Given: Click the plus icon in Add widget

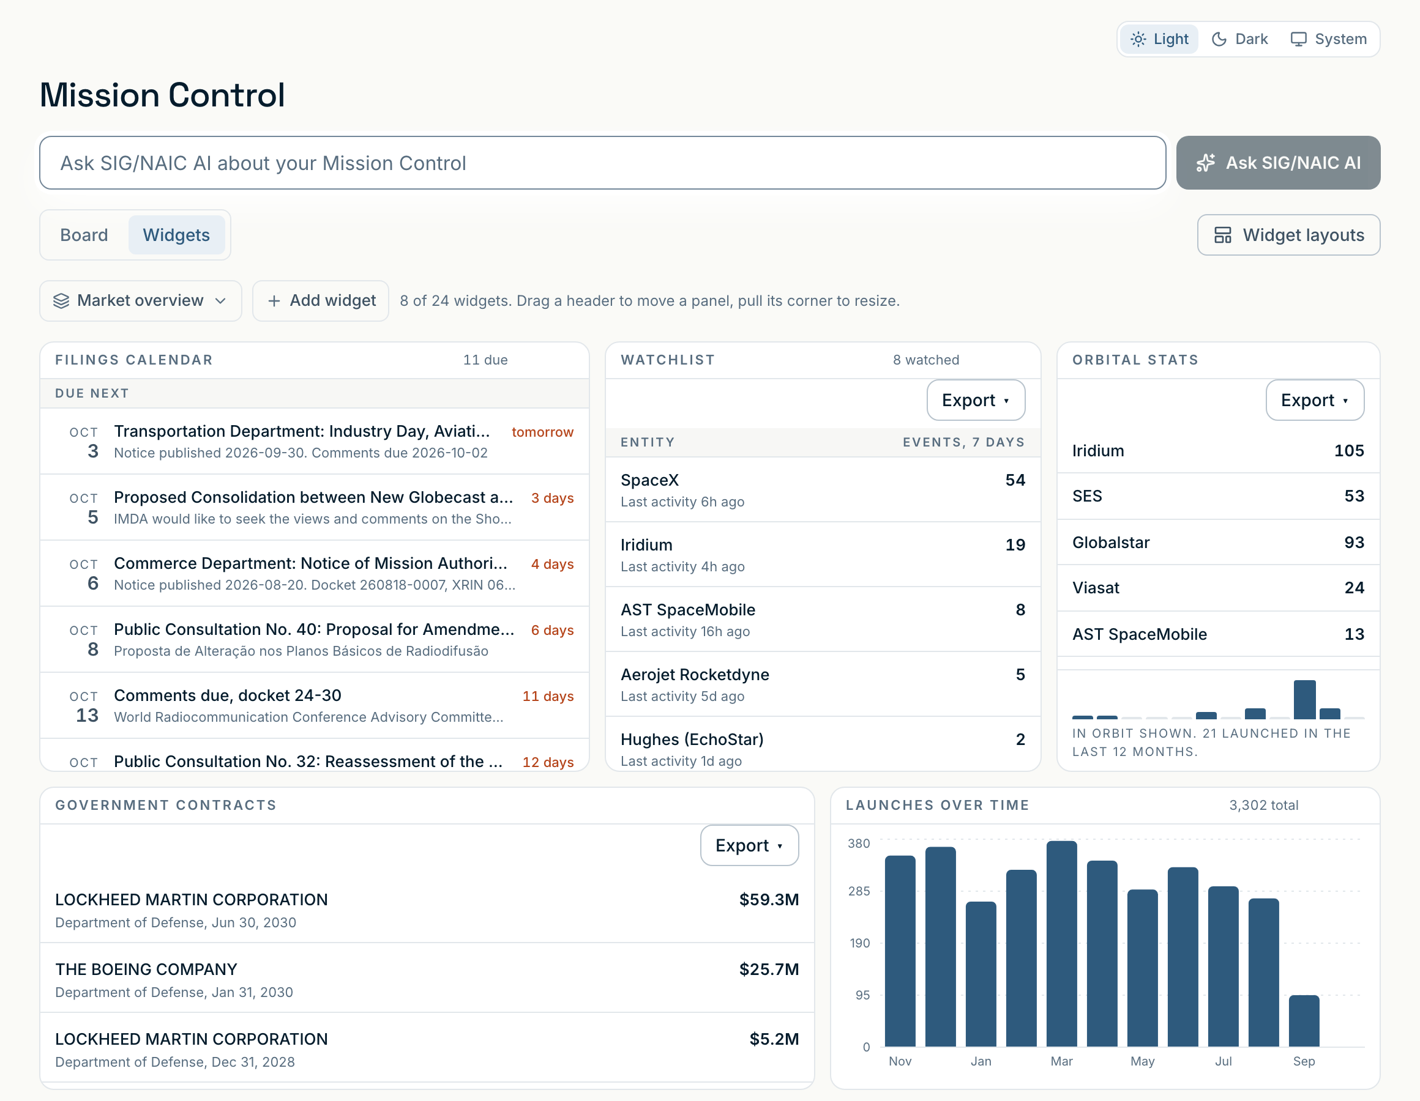Looking at the screenshot, I should click(274, 301).
